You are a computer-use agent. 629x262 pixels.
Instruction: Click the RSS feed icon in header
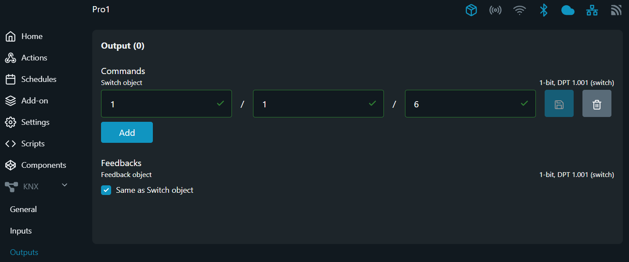616,11
